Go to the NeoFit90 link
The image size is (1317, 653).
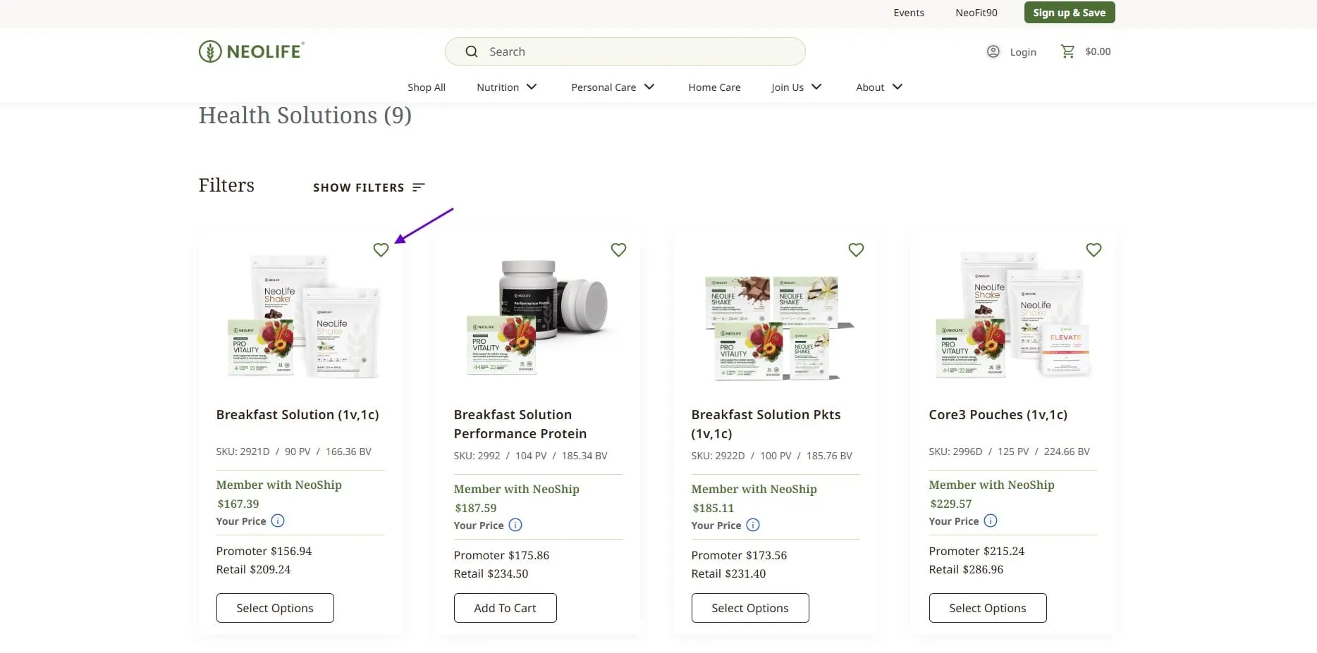[x=976, y=13]
